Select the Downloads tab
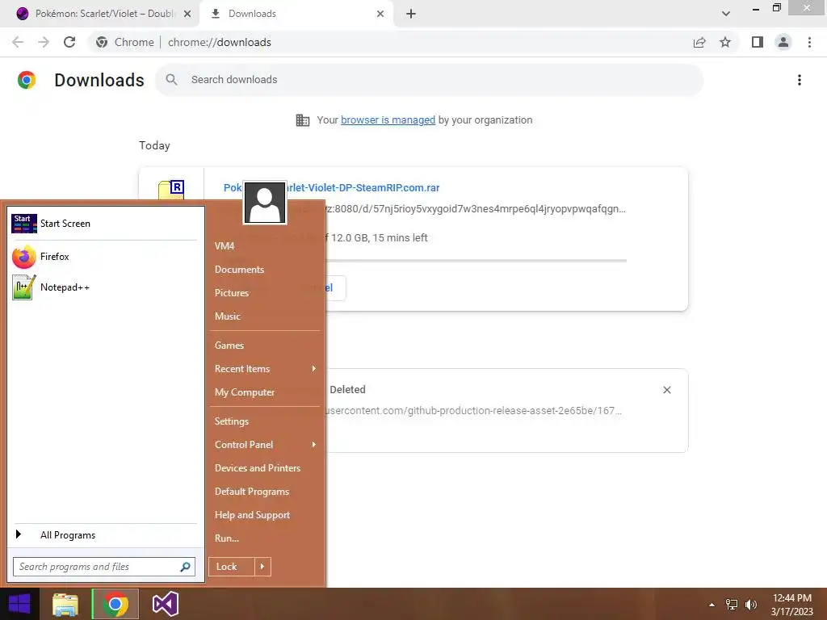 coord(296,14)
